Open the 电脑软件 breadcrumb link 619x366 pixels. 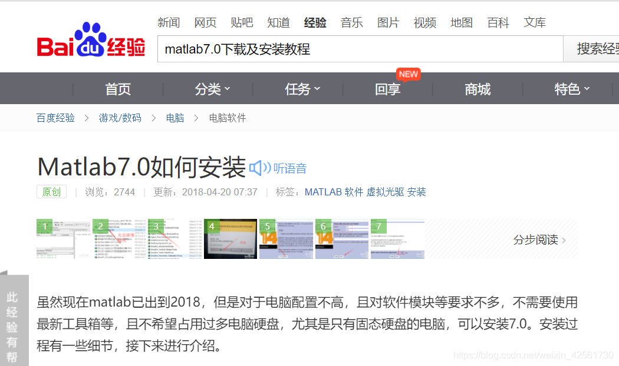coord(228,118)
